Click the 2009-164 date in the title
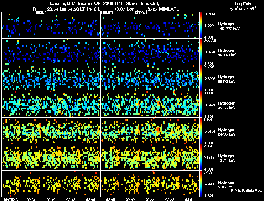 113,3
